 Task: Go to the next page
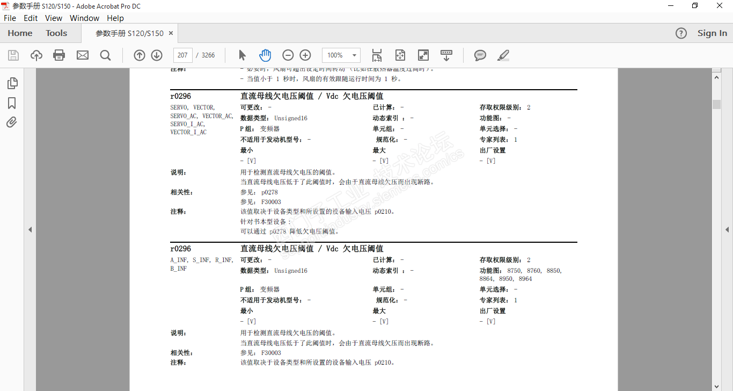157,55
